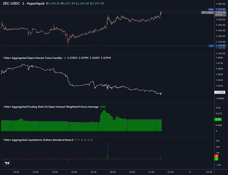Image resolution: width=228 pixels, height=175 pixels.
Task: Click the 1.45M open interest axis tick
Action: point(219,74)
